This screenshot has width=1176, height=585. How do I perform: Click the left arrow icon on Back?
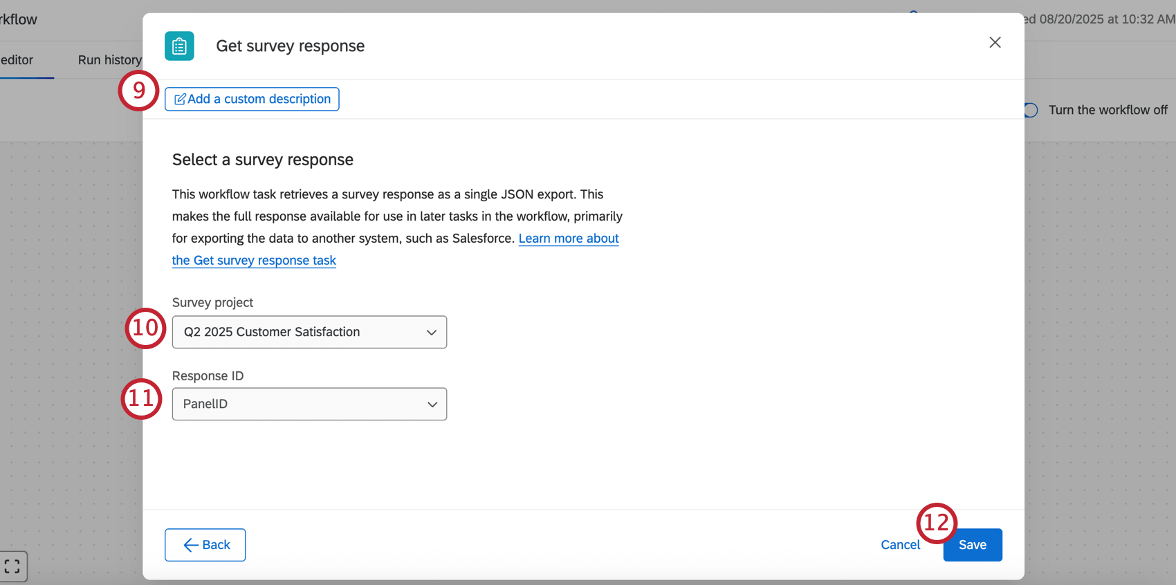(x=191, y=546)
